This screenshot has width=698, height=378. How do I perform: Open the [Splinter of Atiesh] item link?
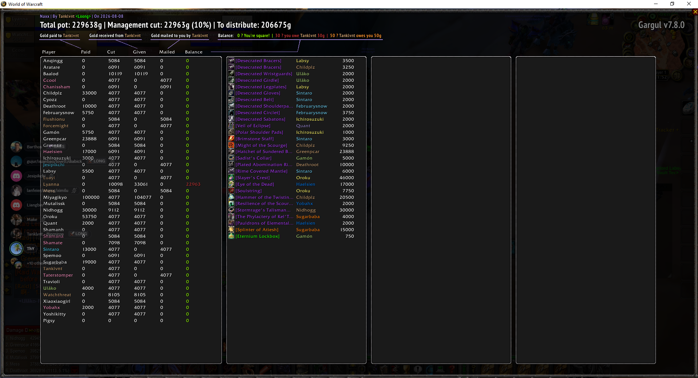(x=257, y=230)
